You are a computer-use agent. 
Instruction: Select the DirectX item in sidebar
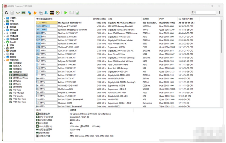13,42
